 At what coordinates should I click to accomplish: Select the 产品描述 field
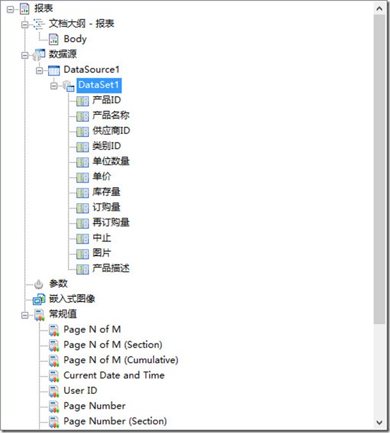111,268
